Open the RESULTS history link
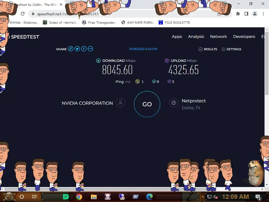Image resolution: width=269 pixels, height=202 pixels. click(210, 49)
